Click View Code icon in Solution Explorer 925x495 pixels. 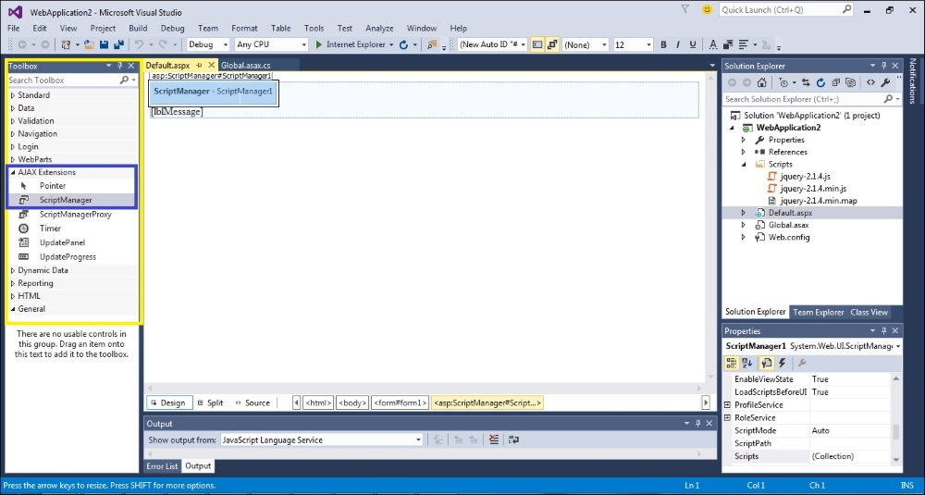[x=870, y=82]
